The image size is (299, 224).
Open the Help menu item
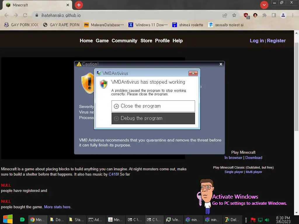click(x=178, y=41)
